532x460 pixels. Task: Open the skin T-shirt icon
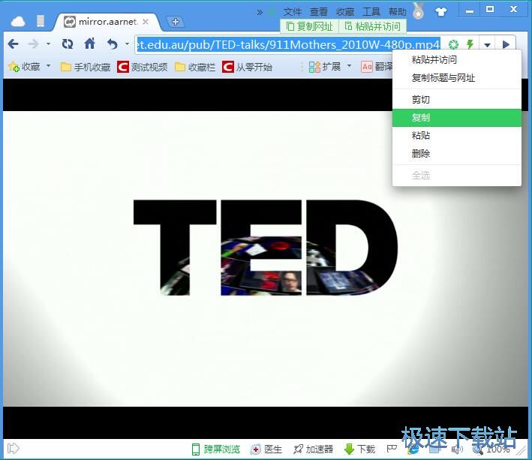coord(440,12)
